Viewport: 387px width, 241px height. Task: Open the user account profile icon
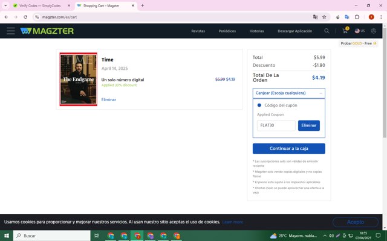[374, 31]
